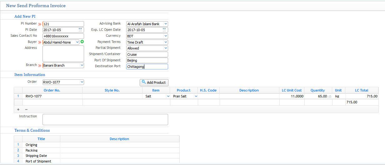Add a grid row with the plus icon

(18, 110)
